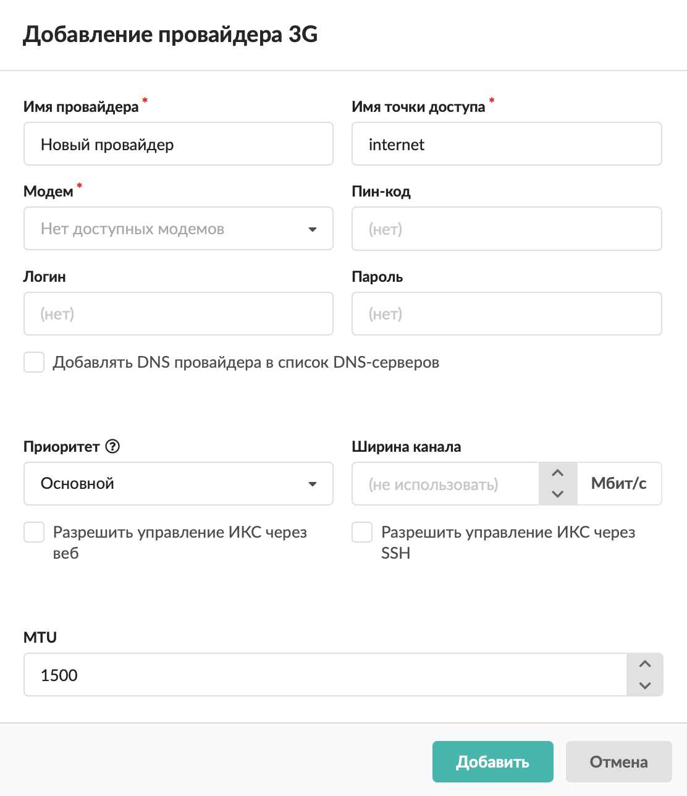Increase MTU value with up arrow
The image size is (687, 796).
[x=645, y=664]
